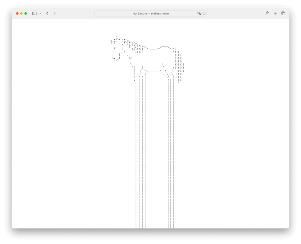301x244 pixels.
Task: Enter full screen with green button
Action: pos(26,14)
